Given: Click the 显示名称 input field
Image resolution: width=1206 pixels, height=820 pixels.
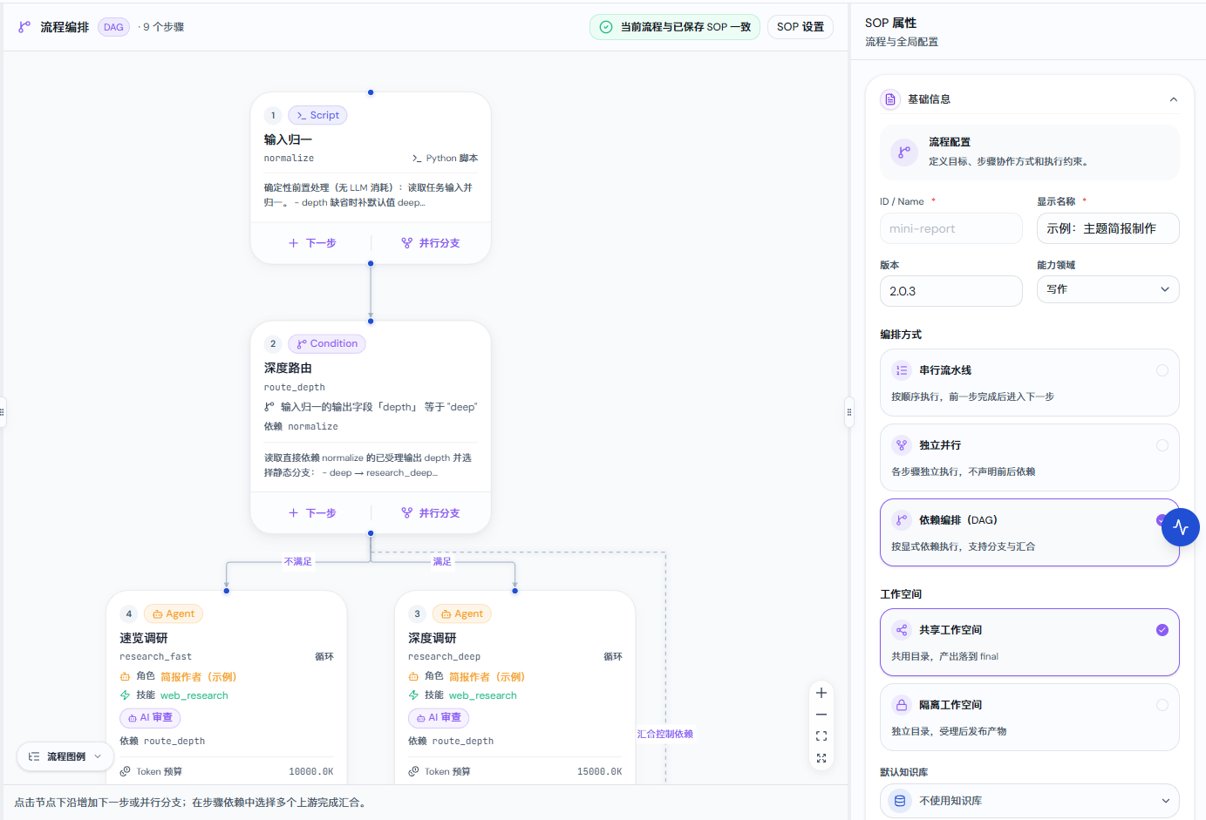Looking at the screenshot, I should [x=1107, y=228].
